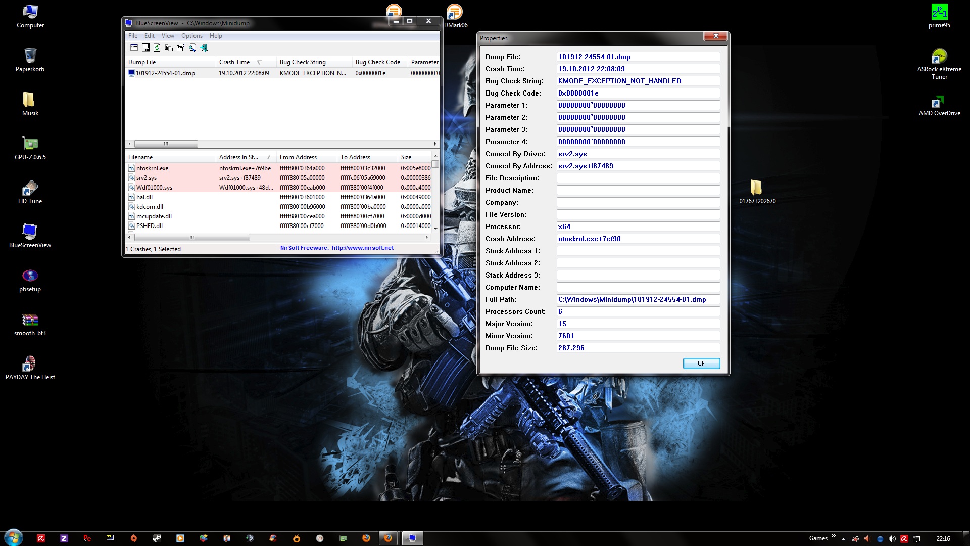
Task: Select the GPU-Z desktop icon
Action: pyautogui.click(x=30, y=144)
